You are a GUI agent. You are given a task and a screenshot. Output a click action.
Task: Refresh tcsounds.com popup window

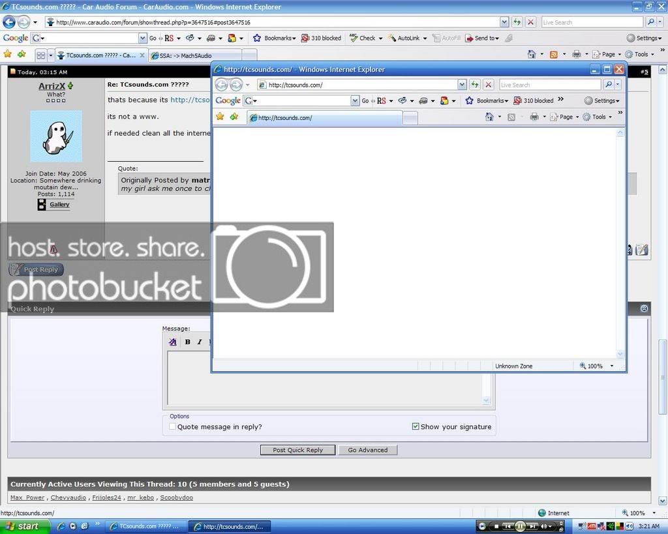point(475,85)
